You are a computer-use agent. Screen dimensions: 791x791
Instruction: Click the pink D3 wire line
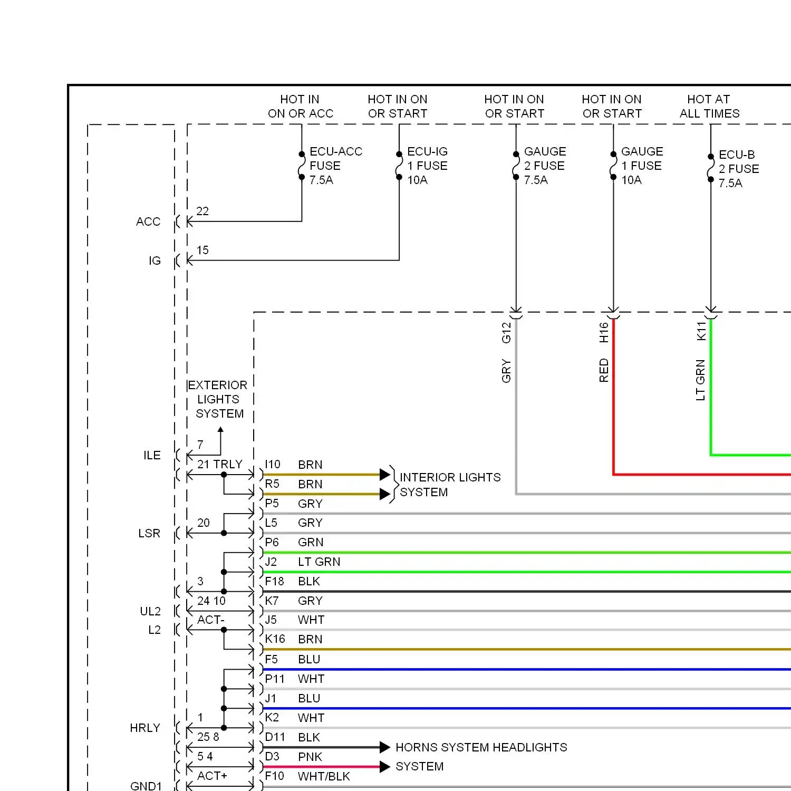coord(322,767)
